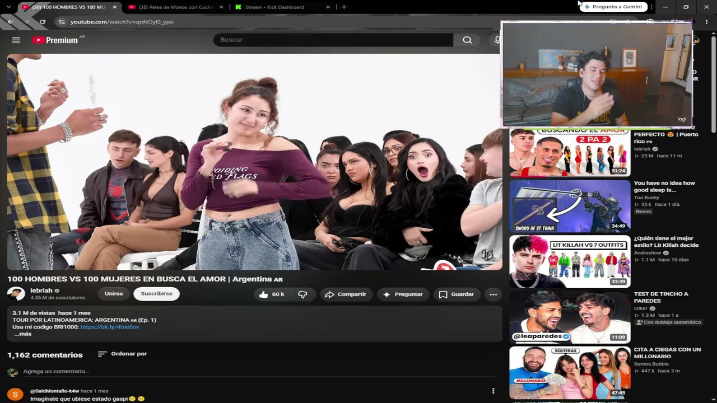This screenshot has height=403, width=717.
Task: Click the main video player
Action: tap(254, 162)
